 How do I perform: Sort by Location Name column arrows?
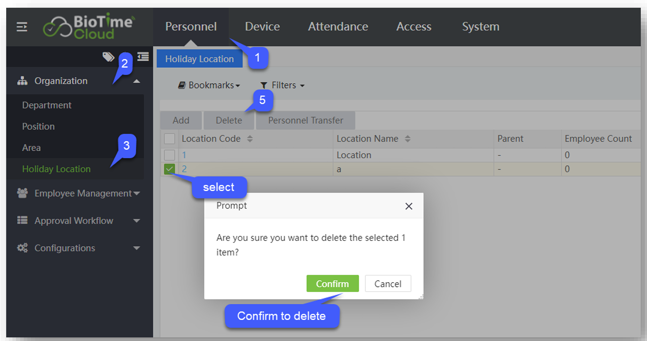(x=408, y=139)
